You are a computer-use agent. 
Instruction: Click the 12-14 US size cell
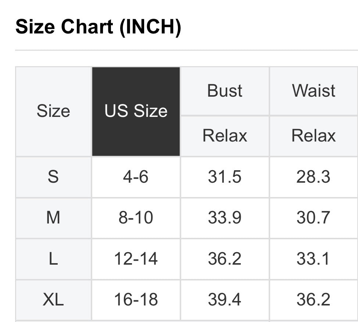coord(136,259)
